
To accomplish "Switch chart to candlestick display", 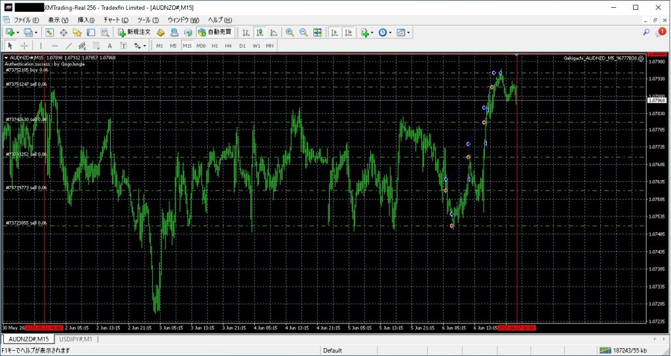I will pyautogui.click(x=260, y=32).
